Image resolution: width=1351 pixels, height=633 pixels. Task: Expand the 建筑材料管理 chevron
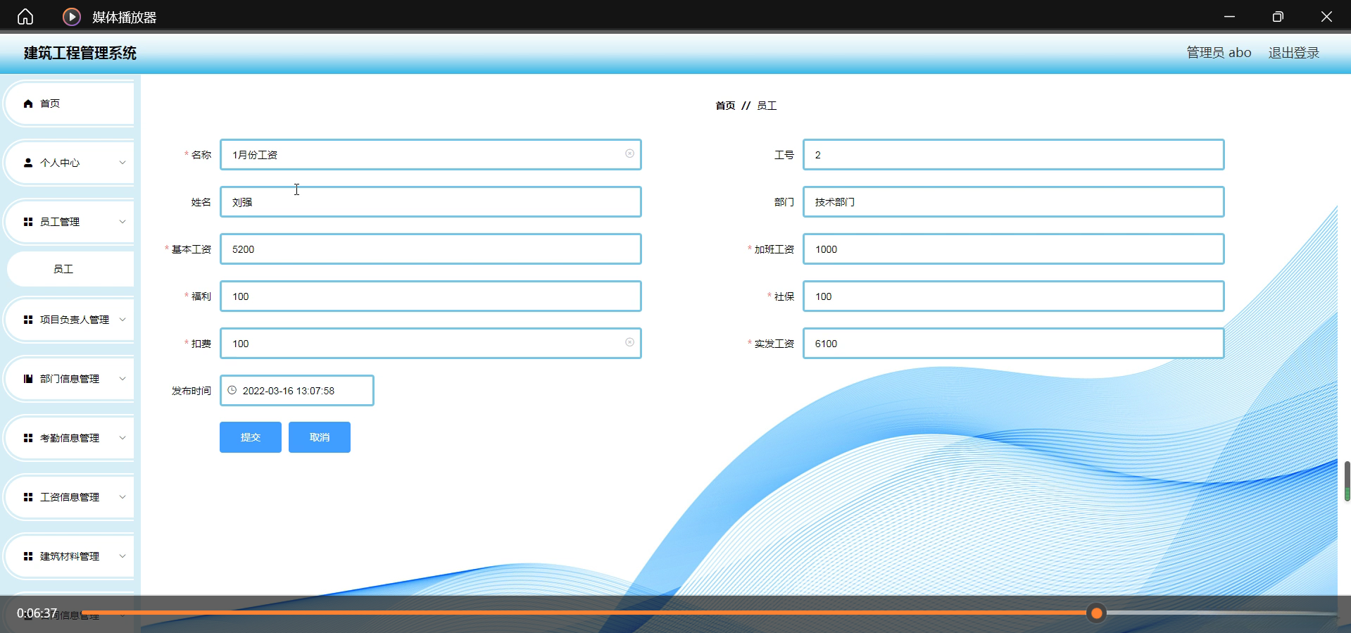coord(122,556)
